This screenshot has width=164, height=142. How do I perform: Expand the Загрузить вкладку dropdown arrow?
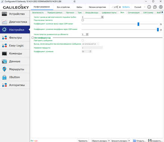[129, 141]
